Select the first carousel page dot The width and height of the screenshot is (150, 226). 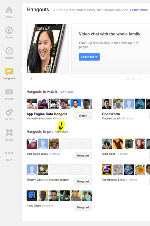[x=128, y=79]
